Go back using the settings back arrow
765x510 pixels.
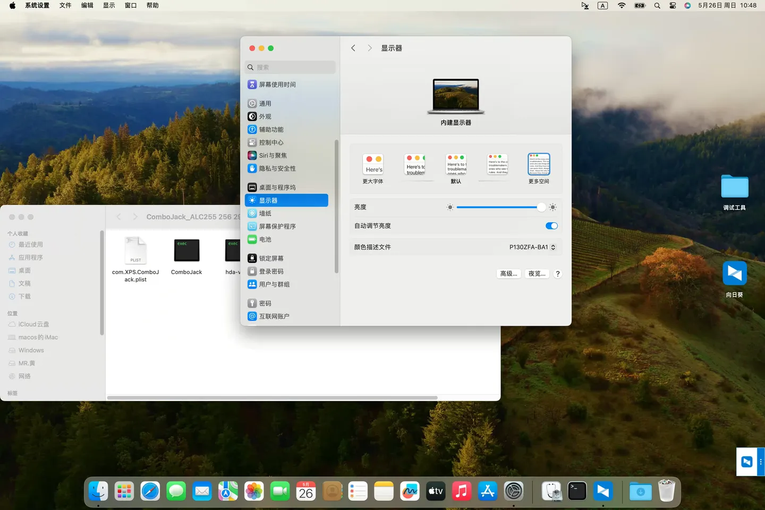coord(353,48)
